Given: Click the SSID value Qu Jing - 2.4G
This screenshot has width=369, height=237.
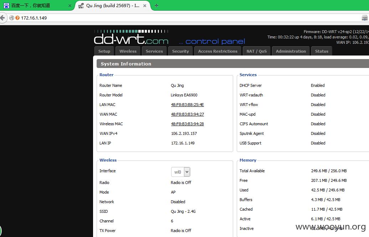Looking at the screenshot, I should pos(183,211).
